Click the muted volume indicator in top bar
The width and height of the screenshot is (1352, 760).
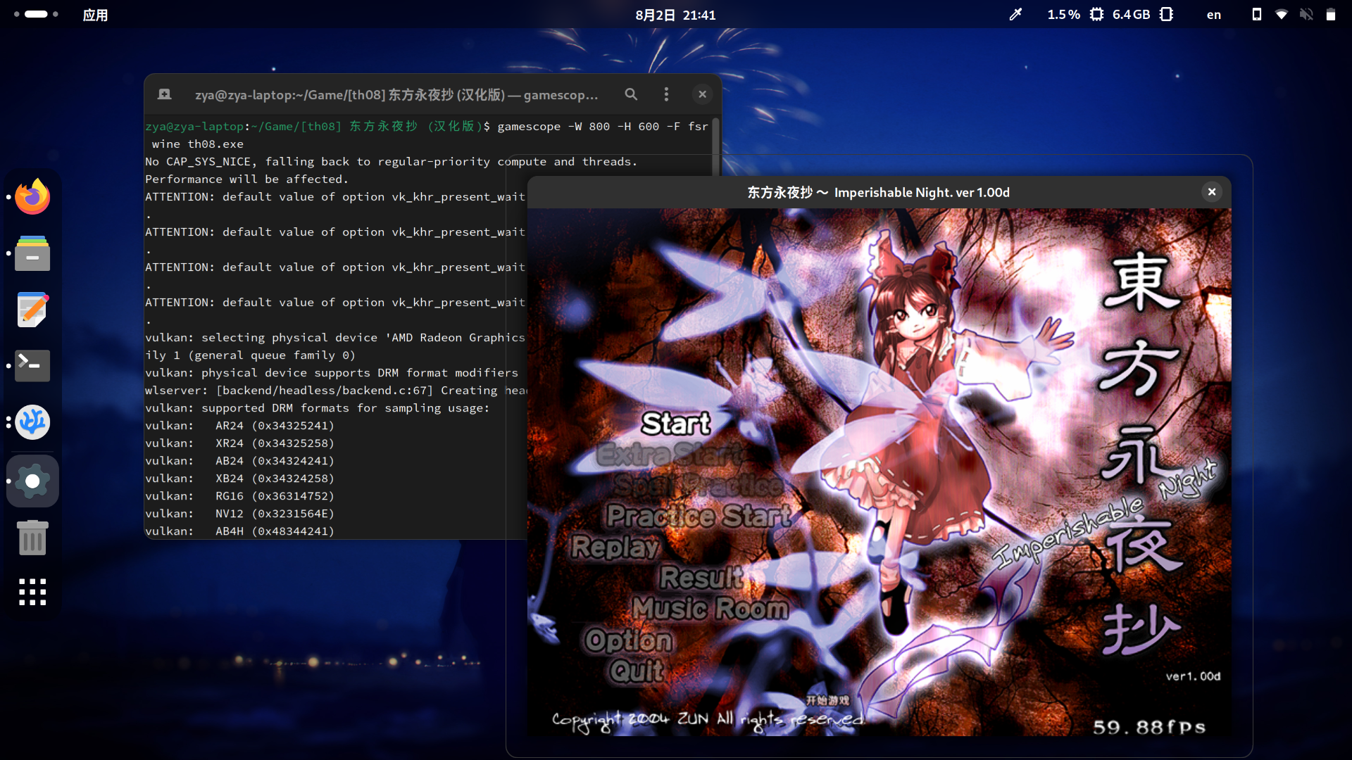[1306, 15]
